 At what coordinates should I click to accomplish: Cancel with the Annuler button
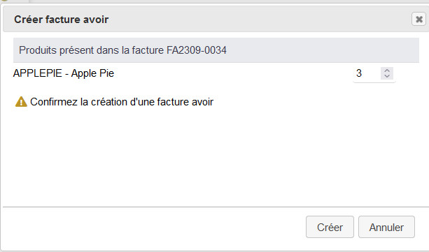coord(386,227)
